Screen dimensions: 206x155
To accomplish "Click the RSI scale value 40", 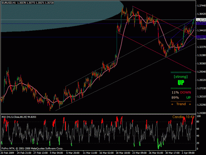I will point(198,136).
